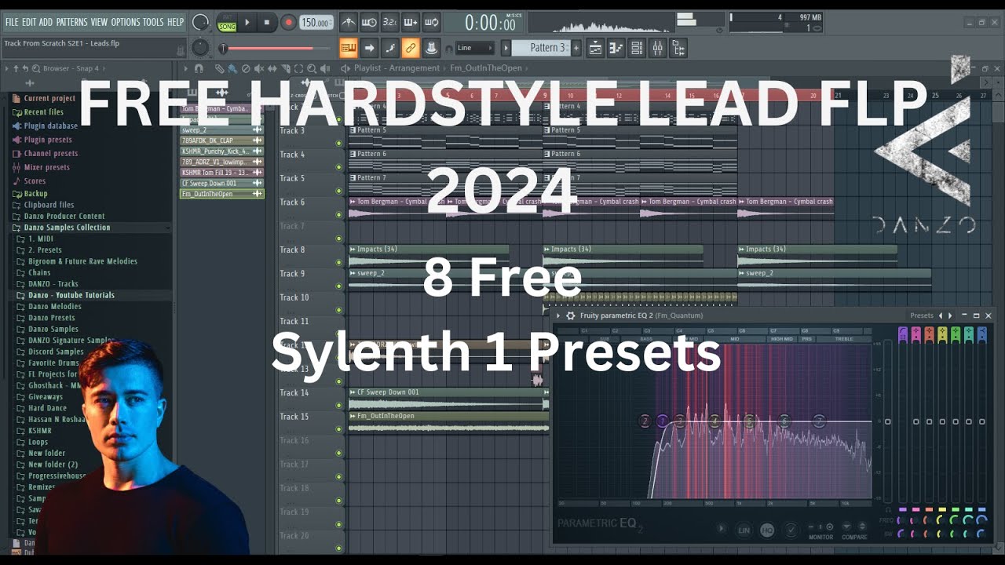Toggle the highlighted multilink chain icon

tap(410, 48)
